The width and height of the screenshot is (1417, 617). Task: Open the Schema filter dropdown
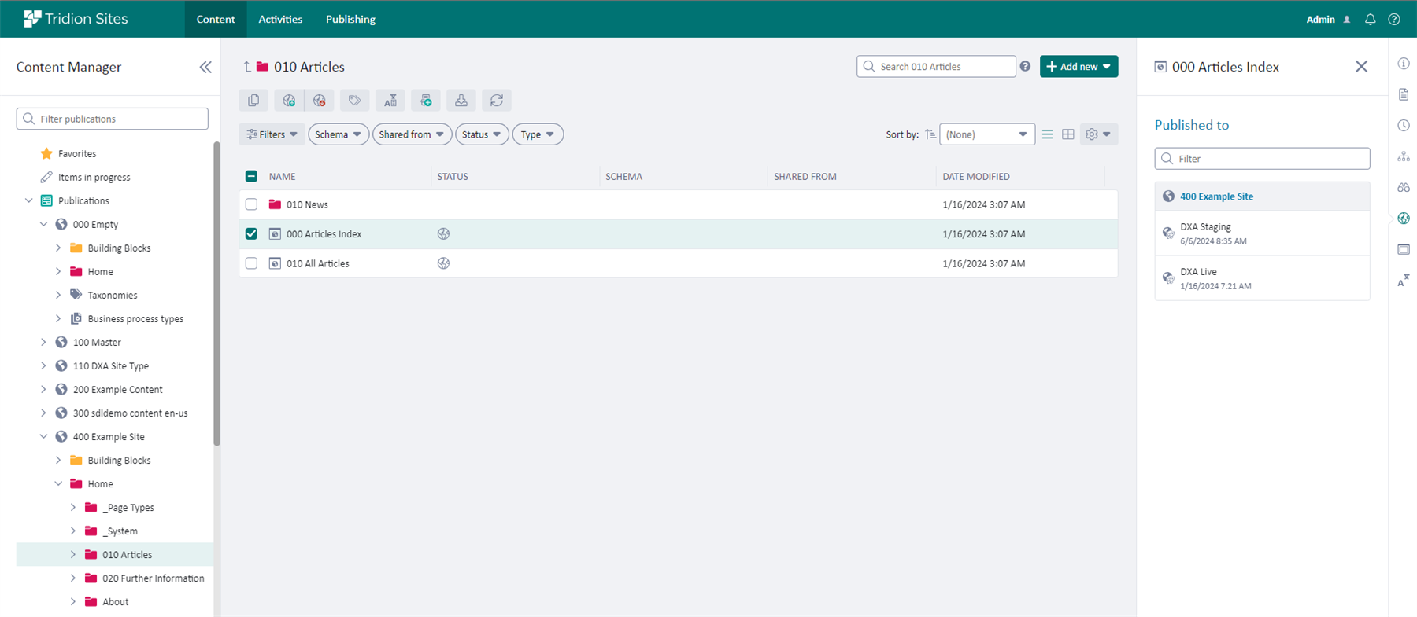[339, 134]
